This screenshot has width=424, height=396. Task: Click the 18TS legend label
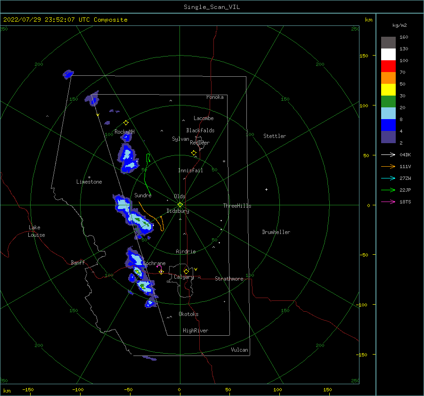click(x=405, y=202)
